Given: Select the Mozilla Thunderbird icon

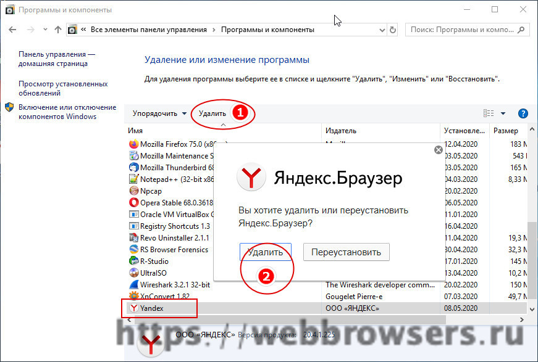Looking at the screenshot, I should click(x=133, y=168).
